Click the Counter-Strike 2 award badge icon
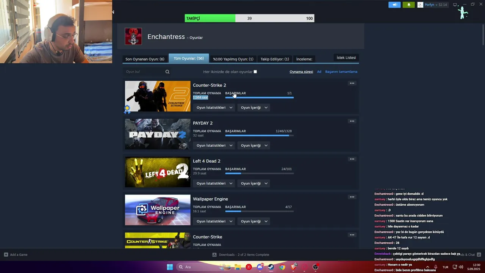485x273 pixels. coord(127,109)
